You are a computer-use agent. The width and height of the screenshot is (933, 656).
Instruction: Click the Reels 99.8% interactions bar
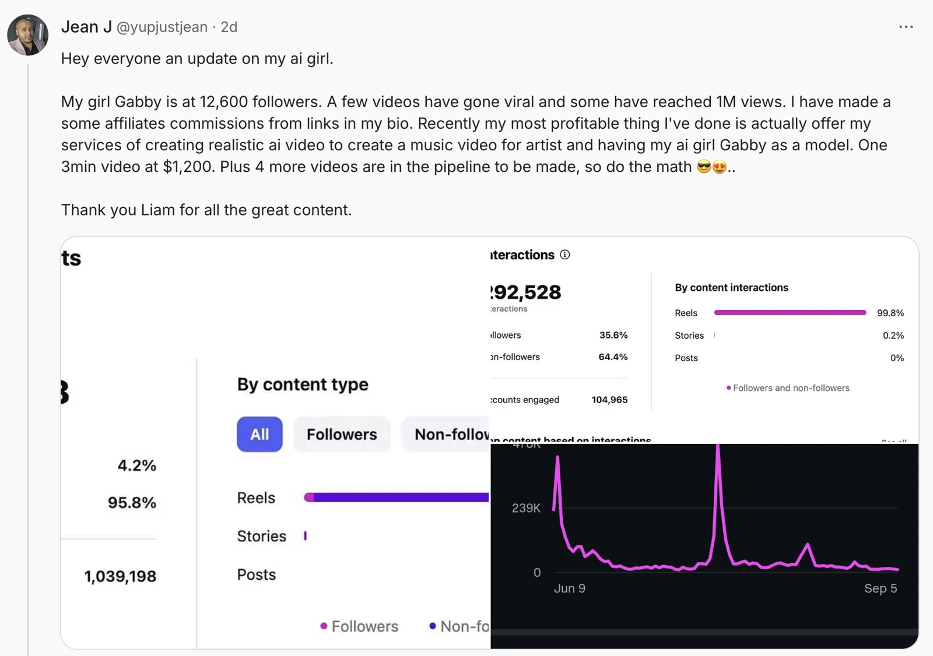[x=790, y=313]
